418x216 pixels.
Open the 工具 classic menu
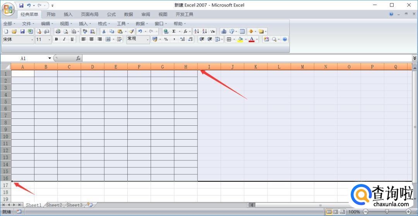(123, 24)
